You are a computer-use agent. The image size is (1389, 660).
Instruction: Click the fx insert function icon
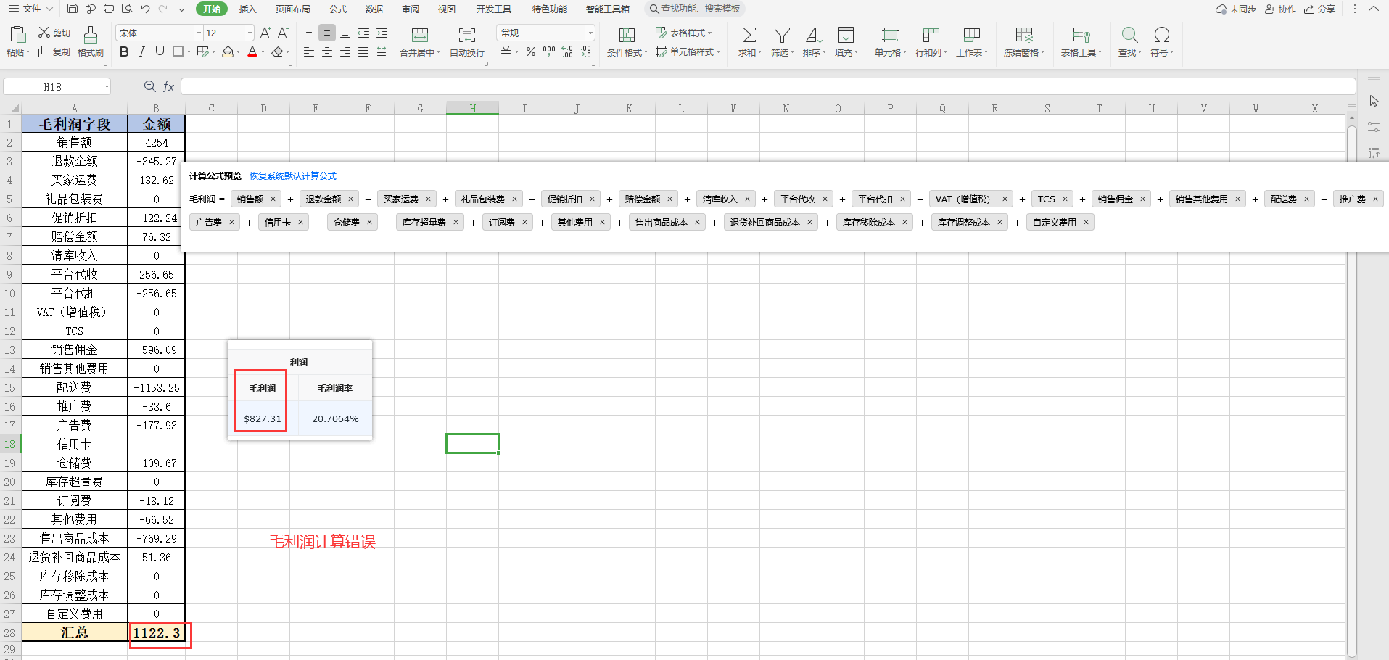pos(168,86)
